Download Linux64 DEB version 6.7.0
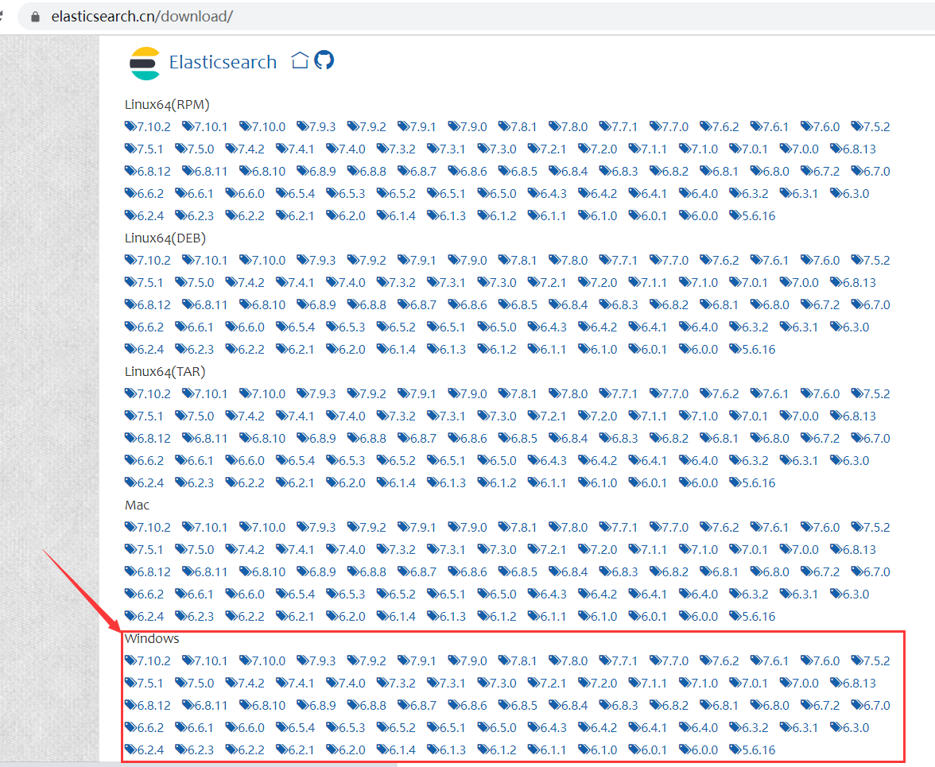935x767 pixels. [870, 305]
